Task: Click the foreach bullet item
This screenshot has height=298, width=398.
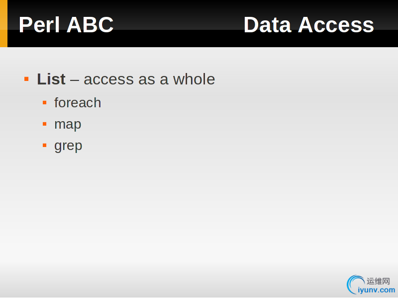Action: click(x=78, y=103)
